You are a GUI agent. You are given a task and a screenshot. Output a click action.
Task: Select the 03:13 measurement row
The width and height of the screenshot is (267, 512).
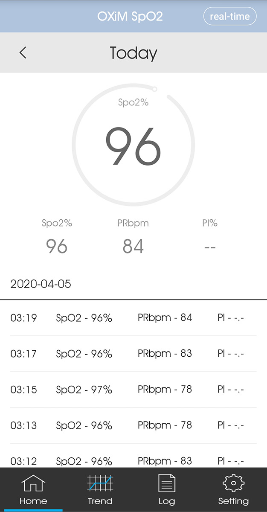point(133,425)
